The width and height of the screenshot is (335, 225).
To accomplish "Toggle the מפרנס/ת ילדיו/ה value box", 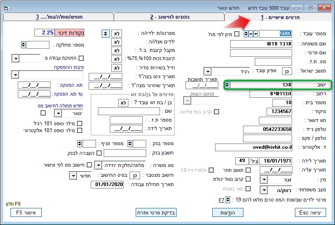I will [117, 34].
